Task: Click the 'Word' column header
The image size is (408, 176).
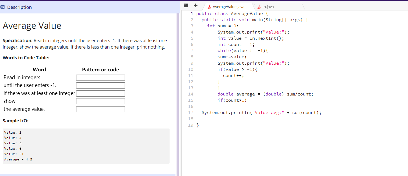Action: [x=39, y=69]
